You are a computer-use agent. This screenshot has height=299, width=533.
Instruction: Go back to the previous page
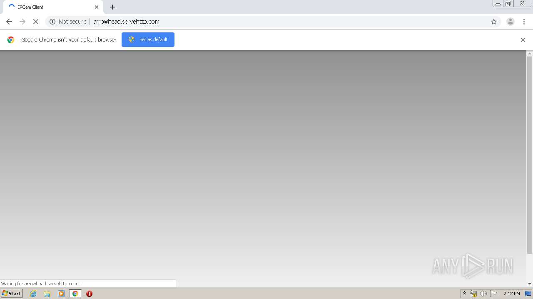pos(9,22)
